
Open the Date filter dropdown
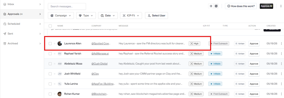[108, 16]
